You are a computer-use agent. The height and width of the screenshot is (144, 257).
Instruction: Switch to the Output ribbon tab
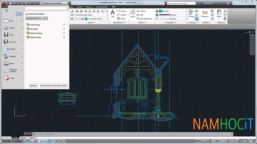[x=79, y=7]
